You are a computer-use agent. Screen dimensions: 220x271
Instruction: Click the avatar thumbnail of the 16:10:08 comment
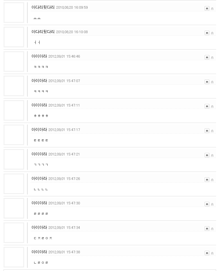[14, 37]
